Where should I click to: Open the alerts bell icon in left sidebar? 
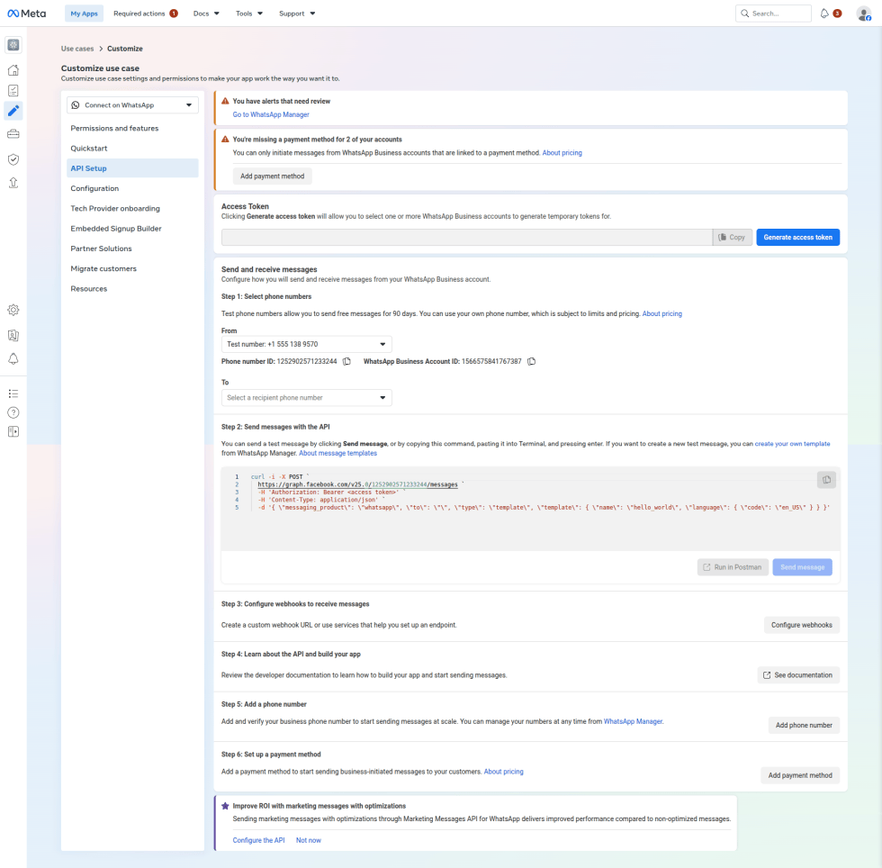coord(13,358)
